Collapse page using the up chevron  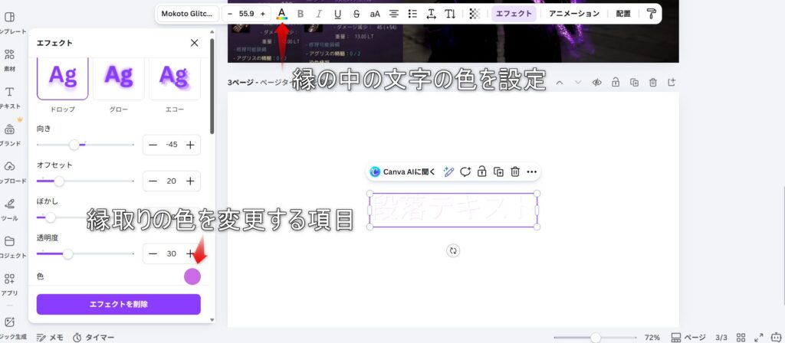pos(560,83)
